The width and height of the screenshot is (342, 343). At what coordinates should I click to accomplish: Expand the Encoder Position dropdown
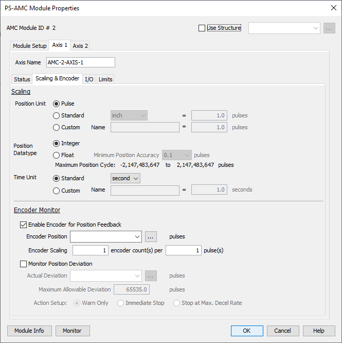(137, 237)
